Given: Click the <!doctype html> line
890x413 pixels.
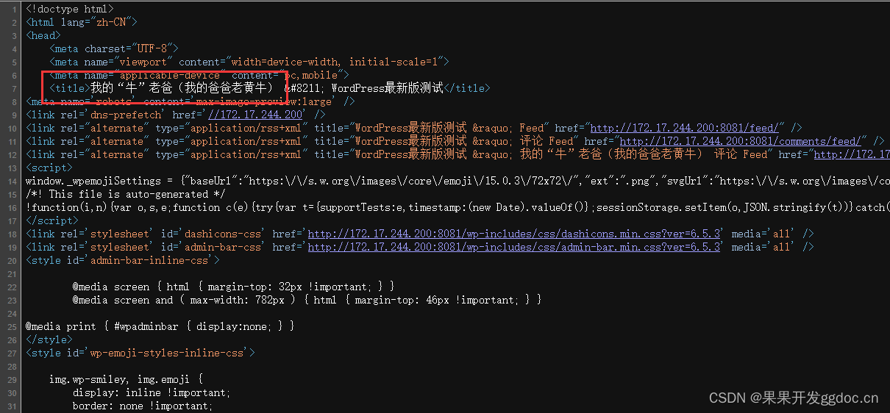Looking at the screenshot, I should (x=70, y=9).
